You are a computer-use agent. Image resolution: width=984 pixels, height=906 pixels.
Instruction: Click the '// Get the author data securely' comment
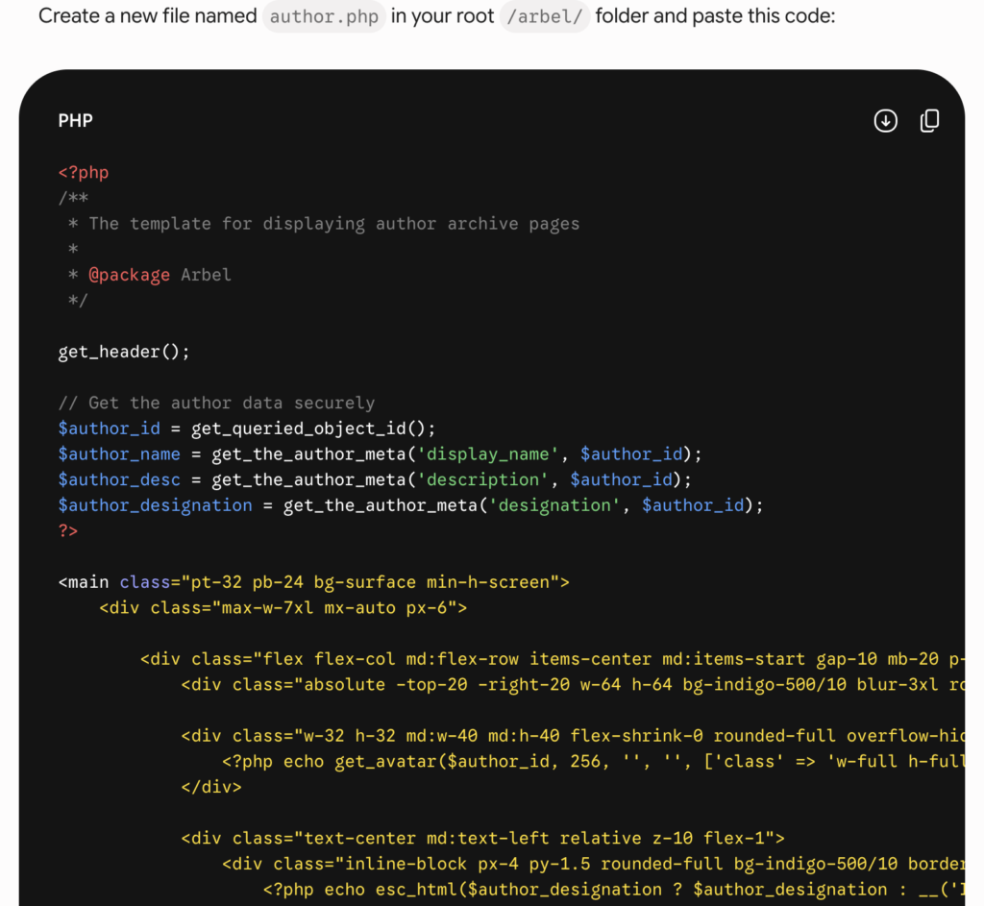(x=216, y=403)
